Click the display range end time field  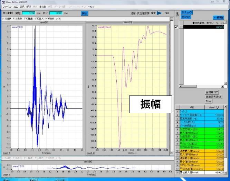coord(56,13)
